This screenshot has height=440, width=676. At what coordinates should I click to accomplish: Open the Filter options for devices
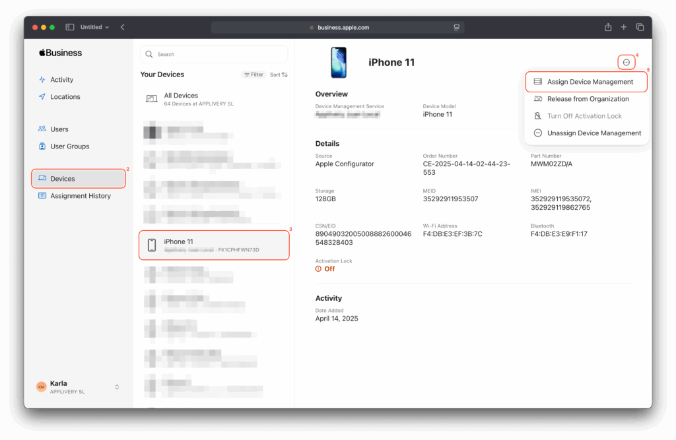click(x=253, y=75)
